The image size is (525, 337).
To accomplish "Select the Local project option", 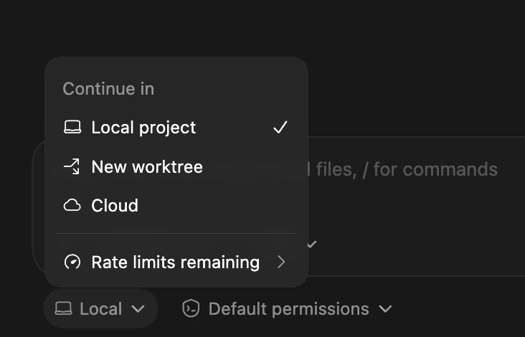I will click(x=176, y=128).
